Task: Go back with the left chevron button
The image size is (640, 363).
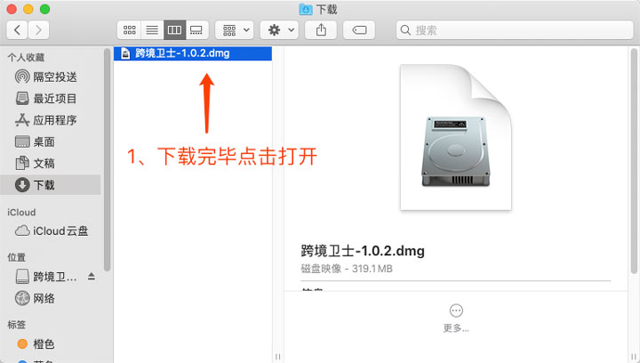Action: pyautogui.click(x=17, y=30)
